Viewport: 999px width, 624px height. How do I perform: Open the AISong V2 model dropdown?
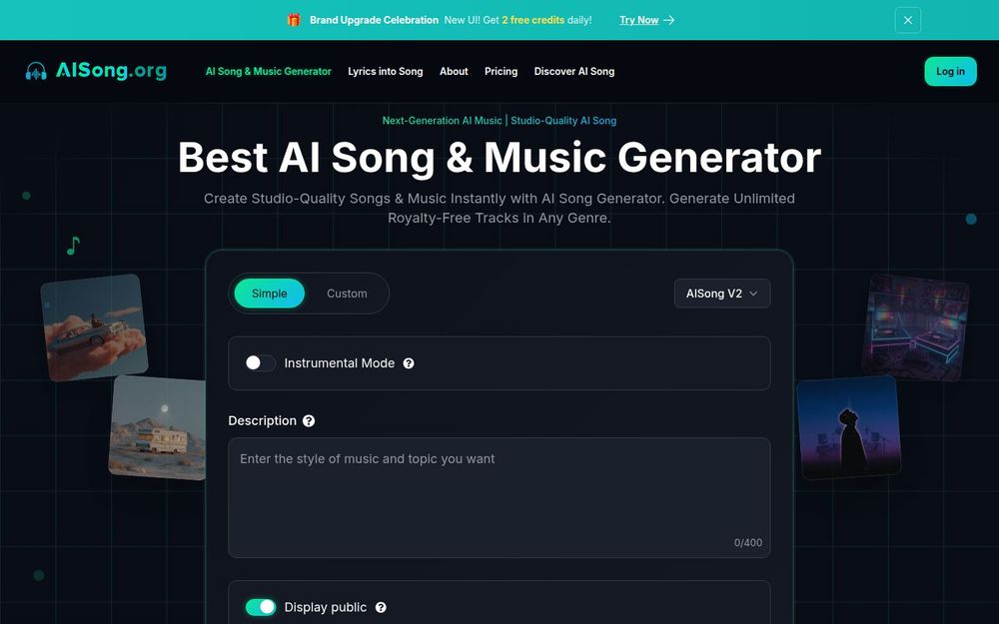tap(722, 294)
